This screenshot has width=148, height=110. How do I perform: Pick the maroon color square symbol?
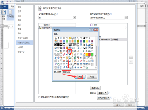tap(92, 41)
